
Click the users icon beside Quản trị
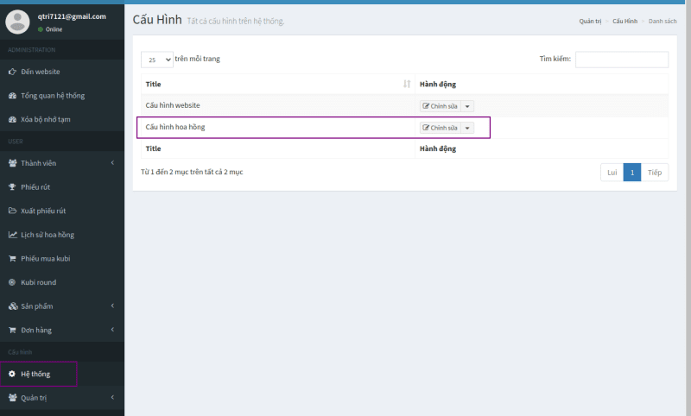tap(12, 398)
